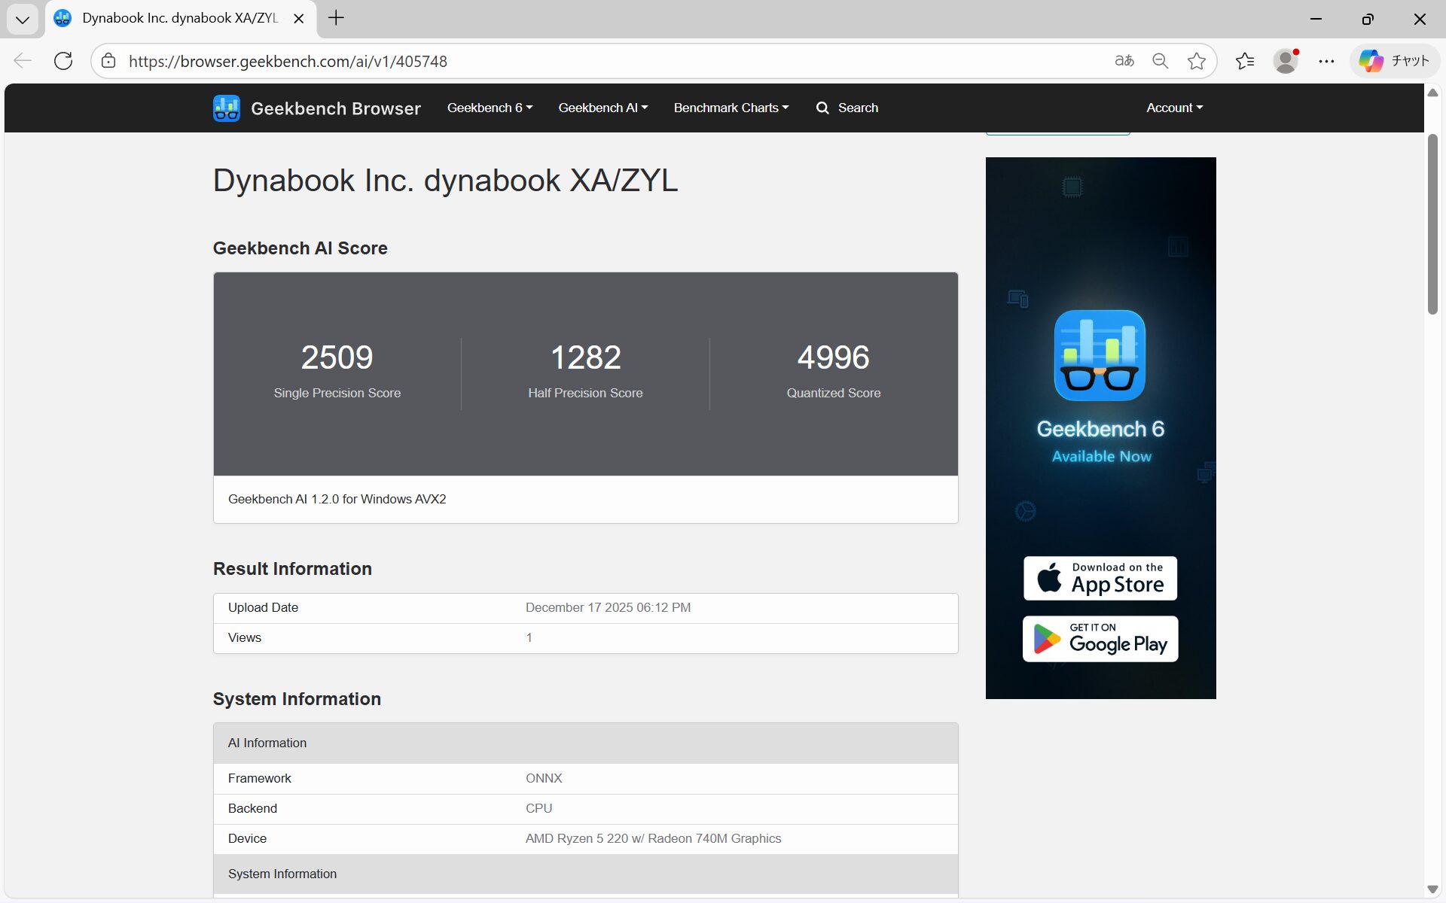Click the Download on the App Store badge
The height and width of the screenshot is (903, 1446).
click(x=1099, y=578)
